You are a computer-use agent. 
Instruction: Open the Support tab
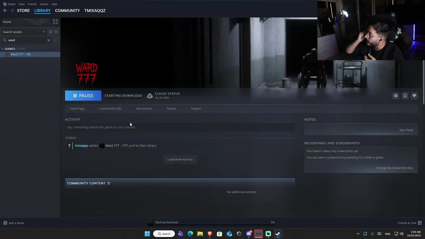(x=196, y=109)
